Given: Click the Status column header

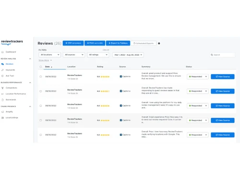Looking at the screenshot, I should click(x=189, y=67).
